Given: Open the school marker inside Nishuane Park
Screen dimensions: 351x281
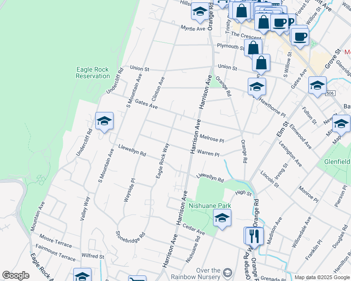Looking at the screenshot, I should 222,218.
